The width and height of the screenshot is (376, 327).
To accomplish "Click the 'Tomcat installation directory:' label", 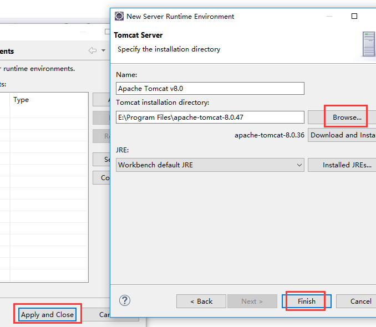I will click(162, 103).
